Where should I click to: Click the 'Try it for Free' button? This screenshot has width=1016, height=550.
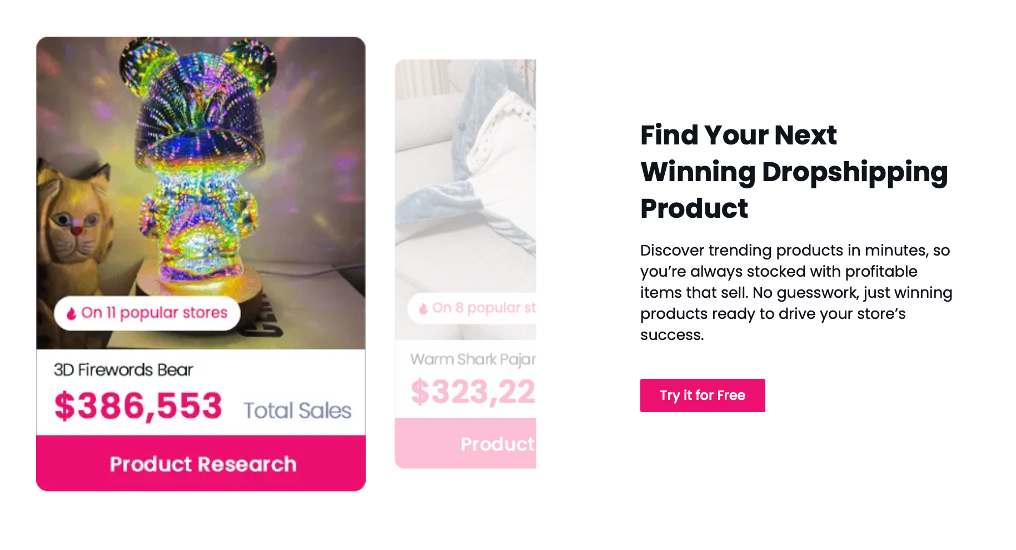[702, 396]
